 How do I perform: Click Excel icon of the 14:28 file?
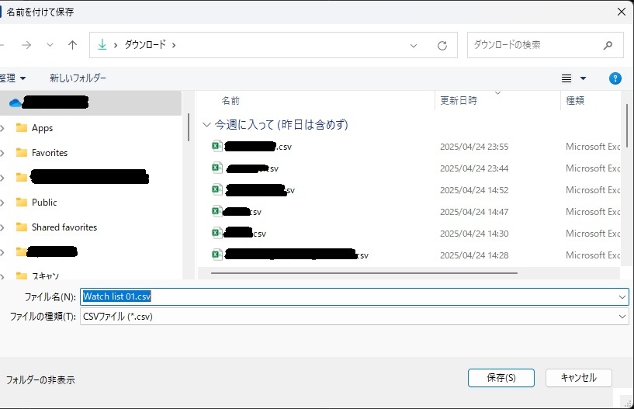pos(217,255)
